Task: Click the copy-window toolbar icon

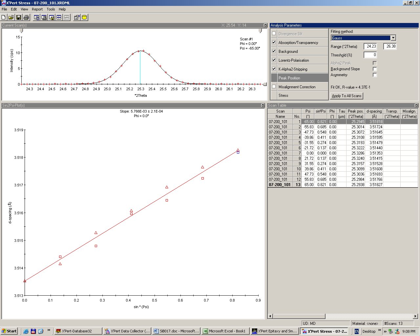Action: coord(37,17)
